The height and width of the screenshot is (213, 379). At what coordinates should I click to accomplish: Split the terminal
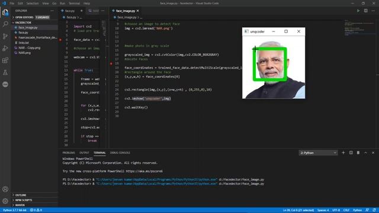[x=351, y=153]
